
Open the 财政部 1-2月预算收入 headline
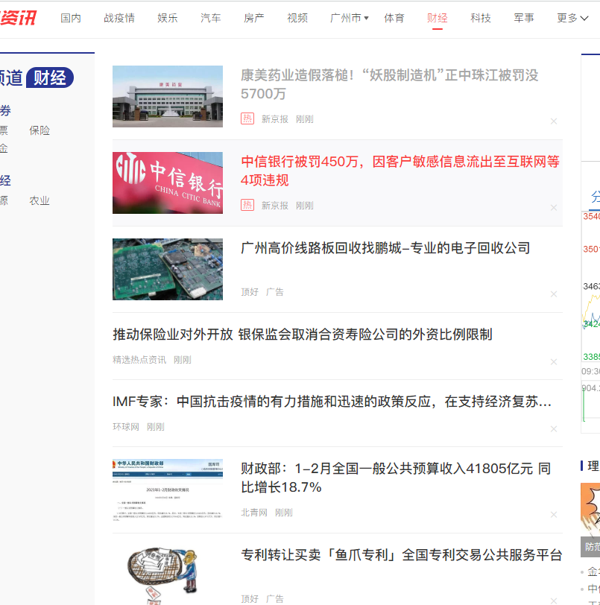click(396, 478)
